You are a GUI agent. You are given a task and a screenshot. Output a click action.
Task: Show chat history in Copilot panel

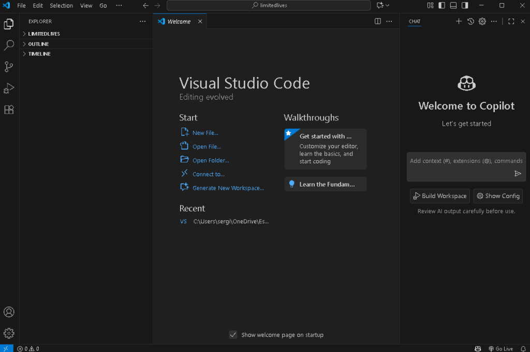coord(470,21)
